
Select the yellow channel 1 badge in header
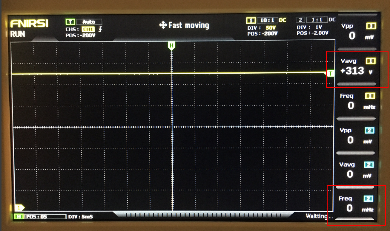pyautogui.click(x=251, y=20)
